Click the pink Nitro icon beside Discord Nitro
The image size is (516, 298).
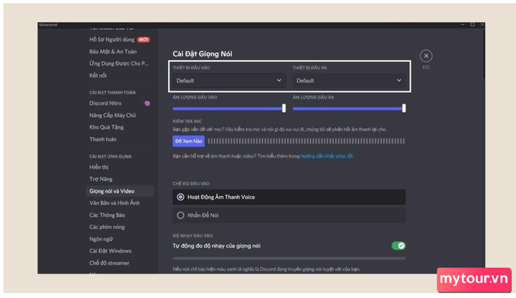(x=147, y=103)
